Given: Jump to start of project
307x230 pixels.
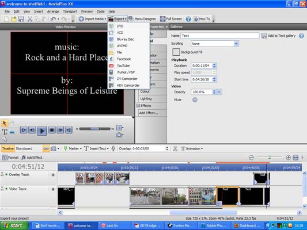Looking at the screenshot, I should [24, 130].
